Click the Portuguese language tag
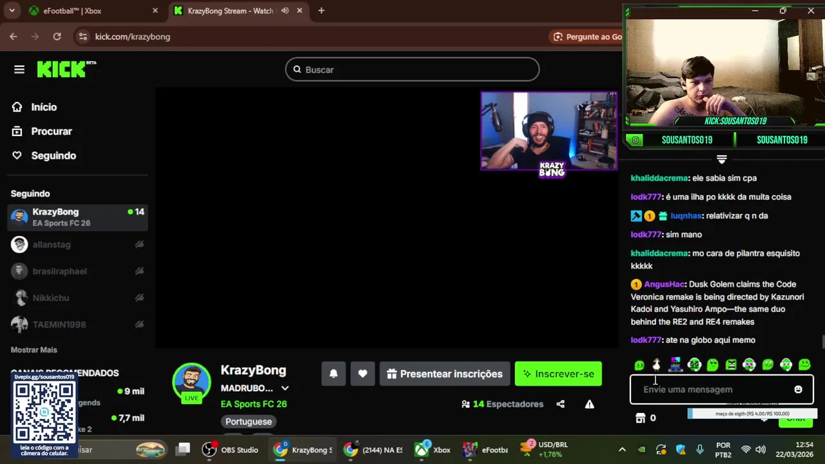The image size is (825, 464). tap(249, 421)
